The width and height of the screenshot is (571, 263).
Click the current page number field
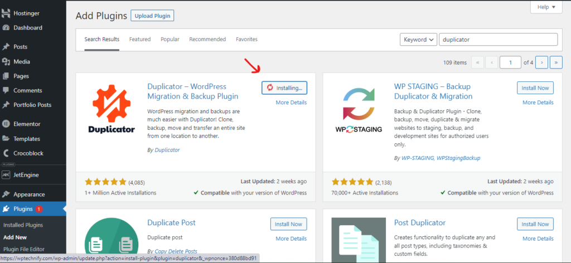point(510,62)
